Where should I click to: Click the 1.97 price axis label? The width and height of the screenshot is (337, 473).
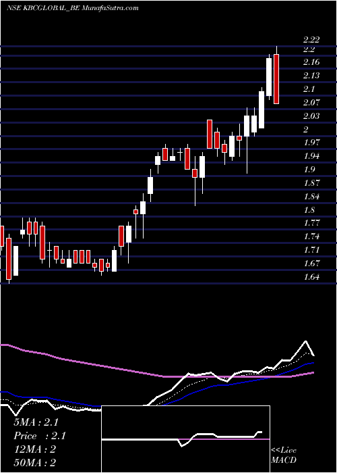click(x=311, y=143)
